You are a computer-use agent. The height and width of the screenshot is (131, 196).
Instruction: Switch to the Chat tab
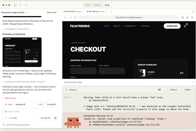point(88,5)
